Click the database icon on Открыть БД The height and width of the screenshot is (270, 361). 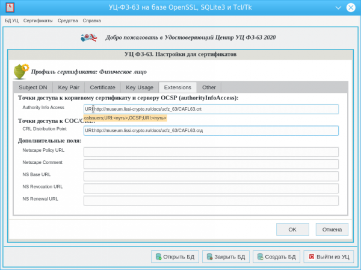tap(159, 257)
